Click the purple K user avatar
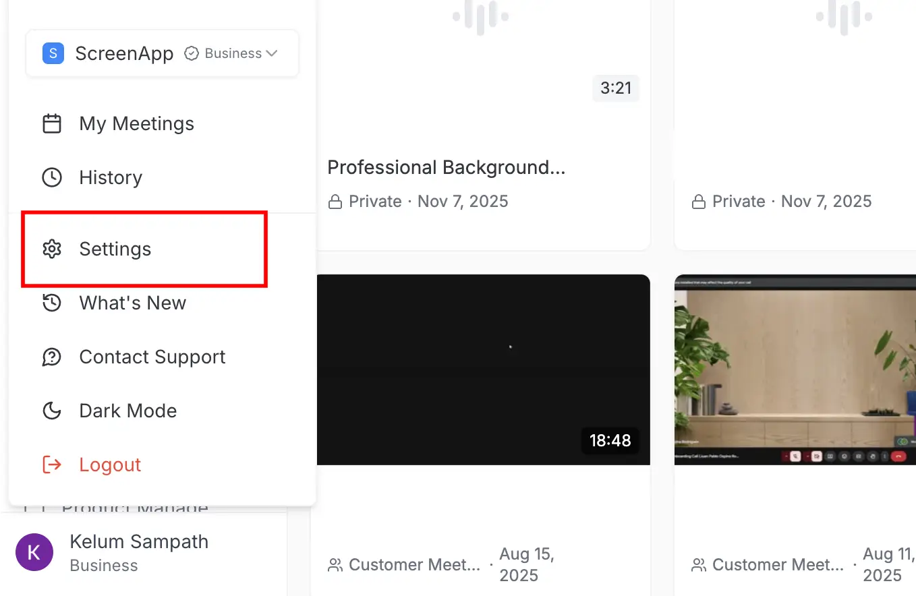 coord(34,552)
